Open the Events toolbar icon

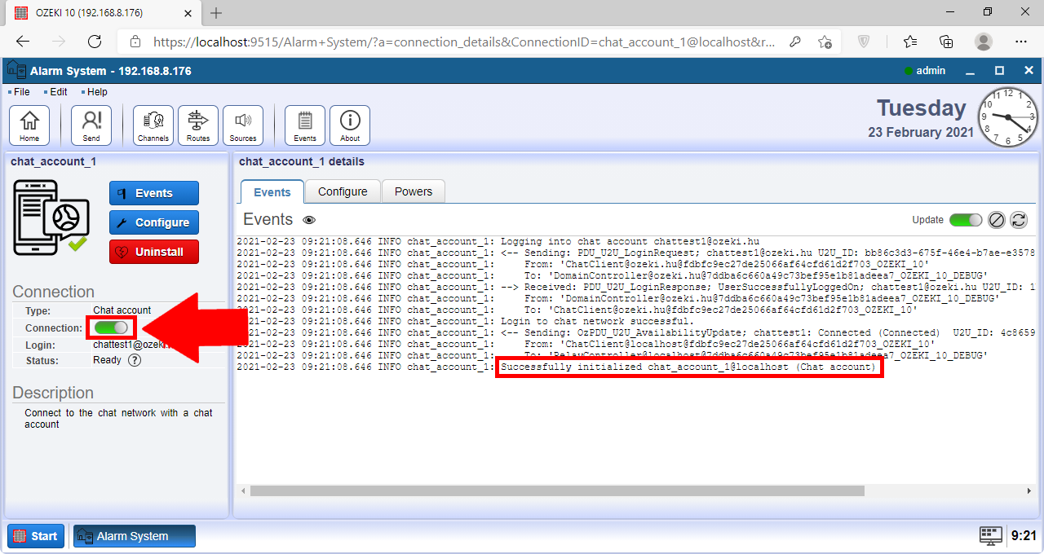point(305,125)
